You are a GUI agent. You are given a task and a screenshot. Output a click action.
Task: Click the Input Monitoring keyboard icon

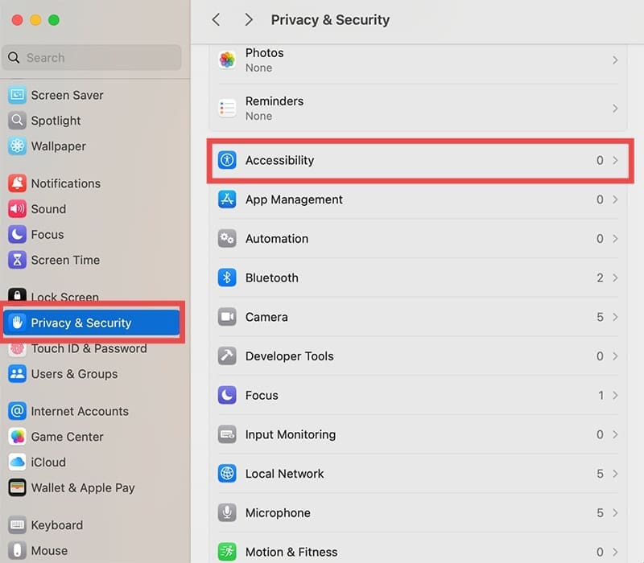click(227, 434)
